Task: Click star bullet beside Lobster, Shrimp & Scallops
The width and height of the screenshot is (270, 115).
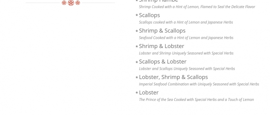Action: tap(137, 78)
